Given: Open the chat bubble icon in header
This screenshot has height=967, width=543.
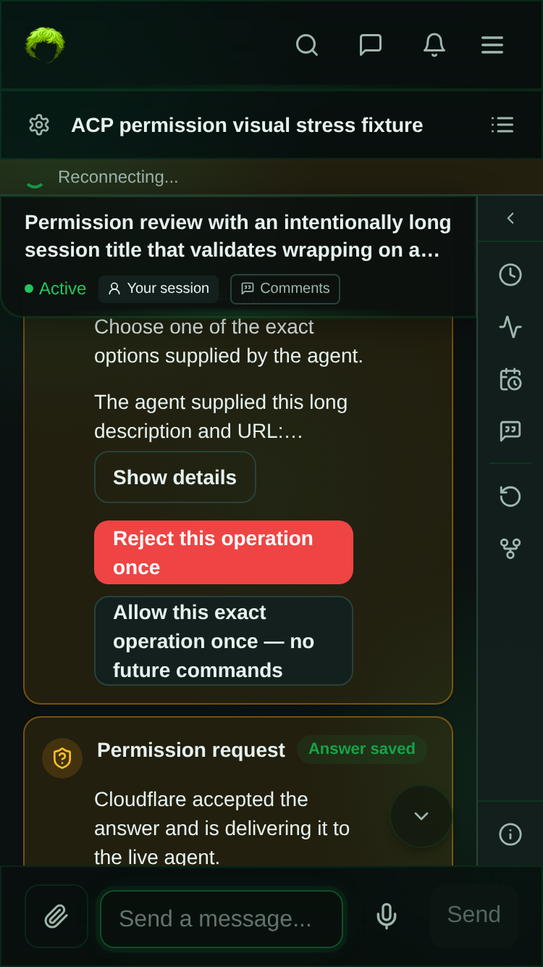Looking at the screenshot, I should (x=371, y=45).
